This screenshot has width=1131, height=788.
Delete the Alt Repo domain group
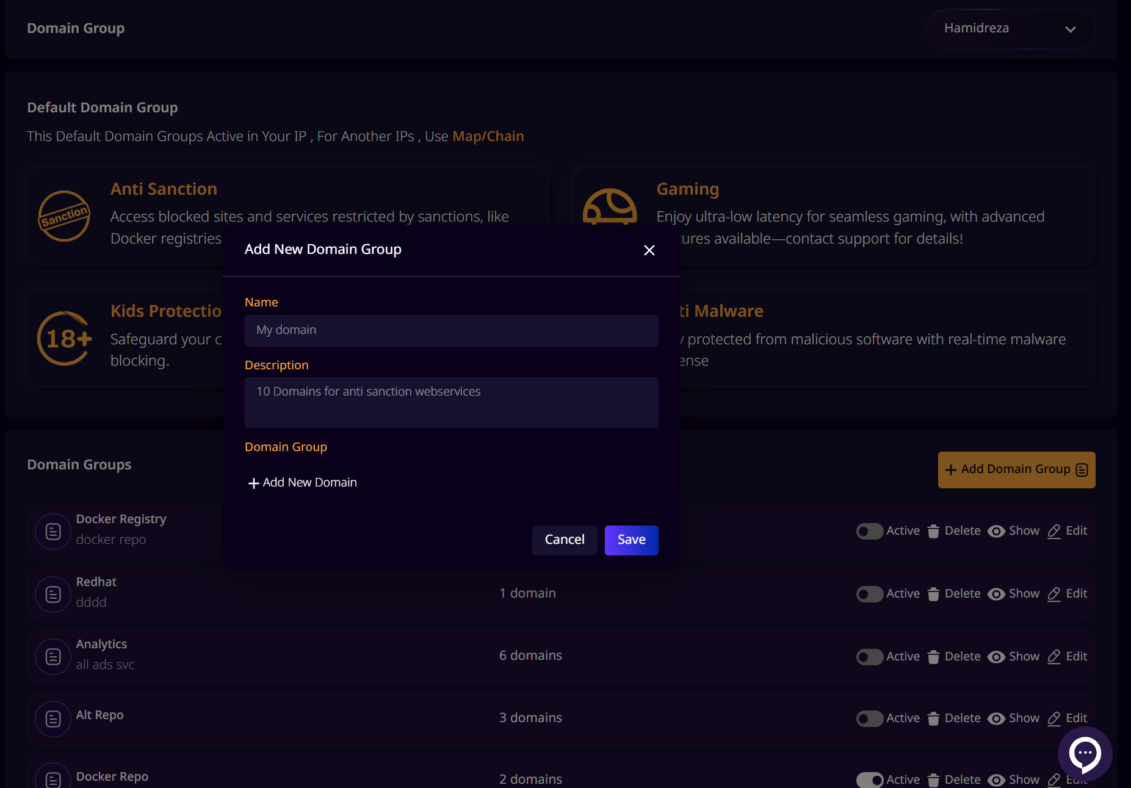pos(954,718)
